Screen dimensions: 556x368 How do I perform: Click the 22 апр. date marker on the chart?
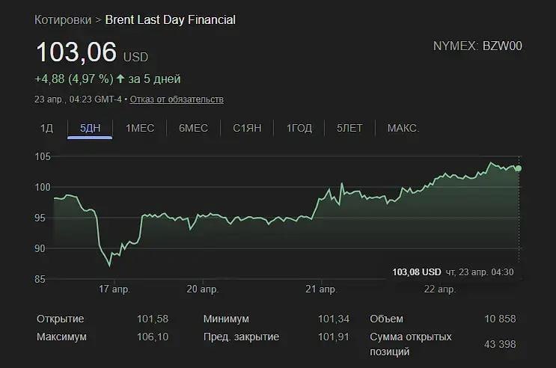(439, 289)
